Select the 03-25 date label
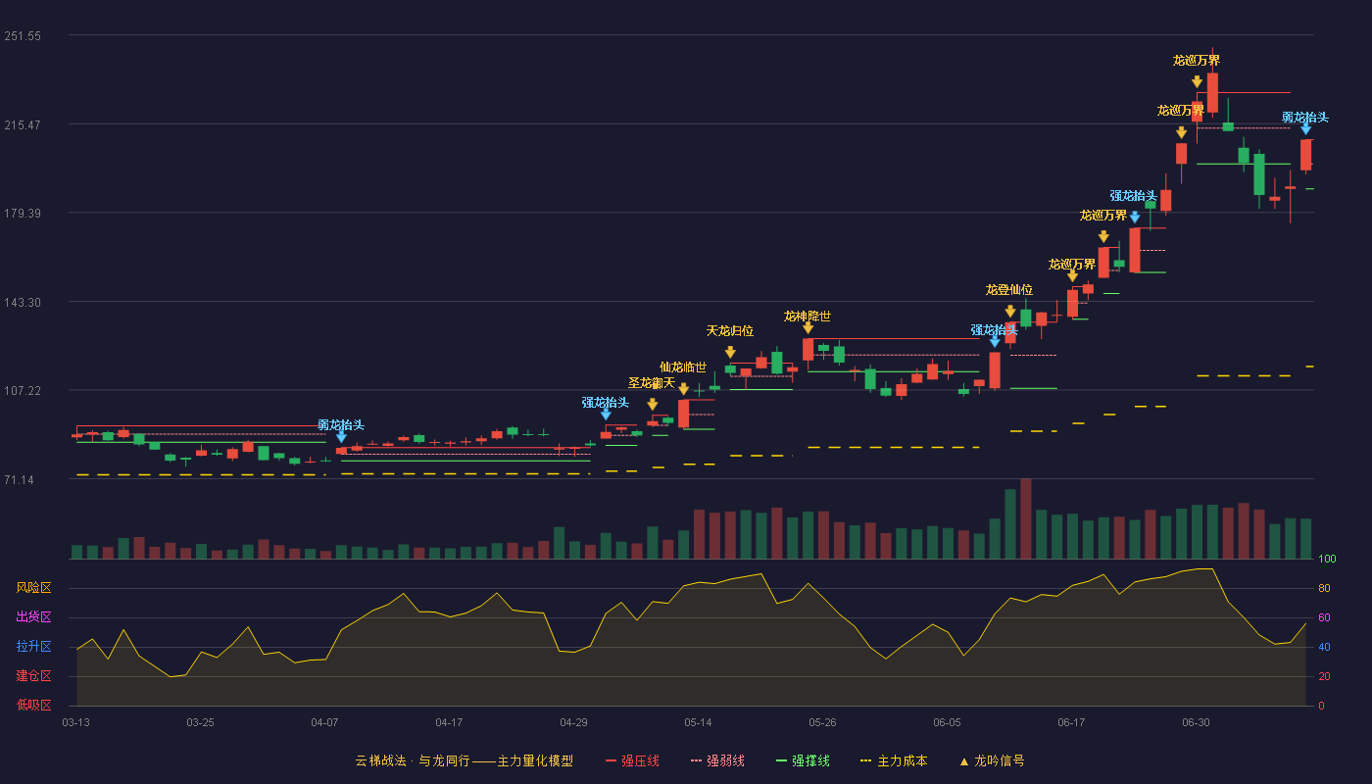 point(200,722)
